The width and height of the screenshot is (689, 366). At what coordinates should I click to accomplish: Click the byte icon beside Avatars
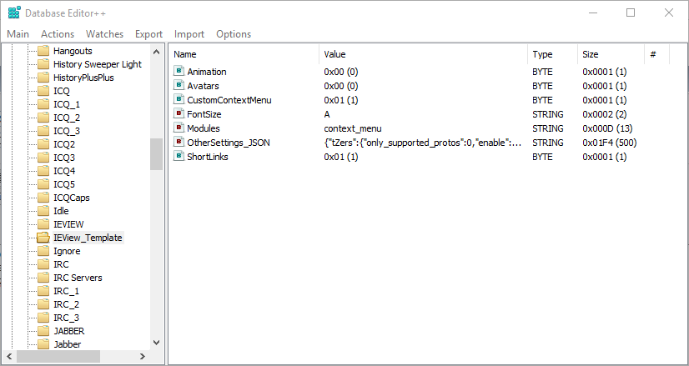click(x=179, y=86)
